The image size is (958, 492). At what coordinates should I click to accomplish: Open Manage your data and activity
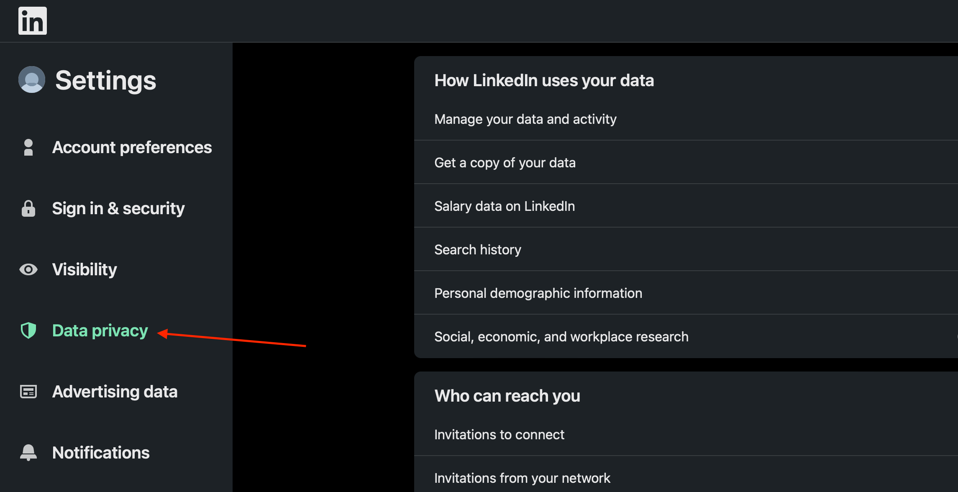click(686, 119)
